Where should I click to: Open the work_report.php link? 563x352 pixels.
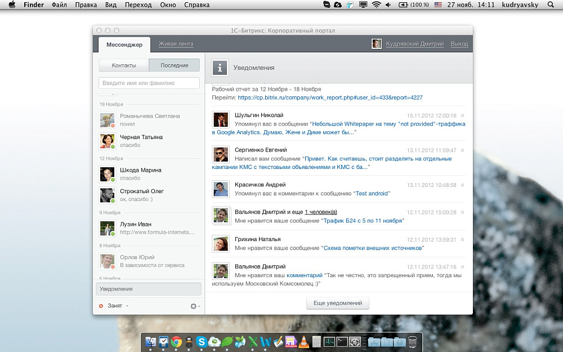click(330, 97)
